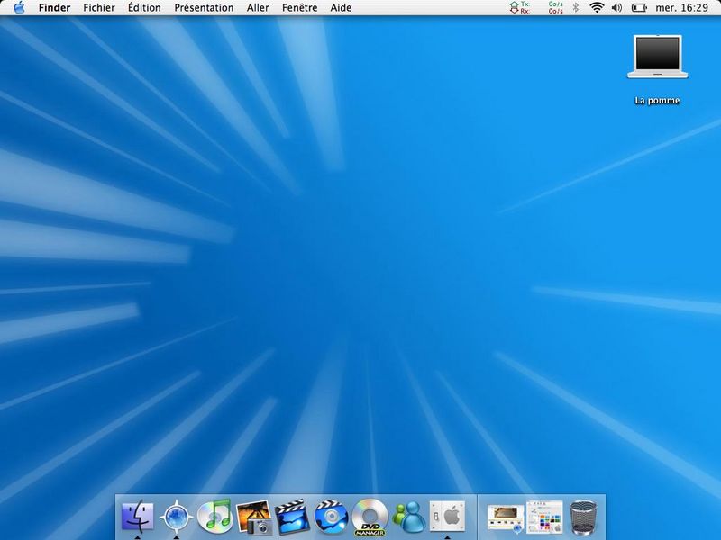Open Finder from the Dock
This screenshot has width=721, height=540.
coord(138,516)
